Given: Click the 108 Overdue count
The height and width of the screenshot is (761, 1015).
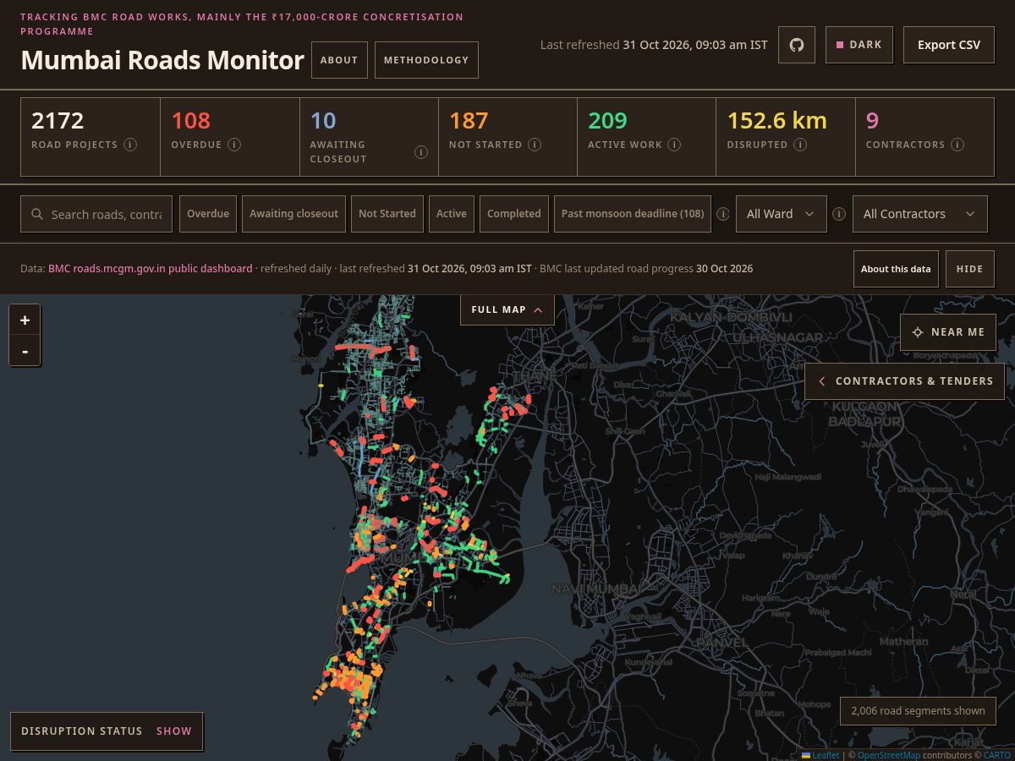Looking at the screenshot, I should (x=190, y=121).
